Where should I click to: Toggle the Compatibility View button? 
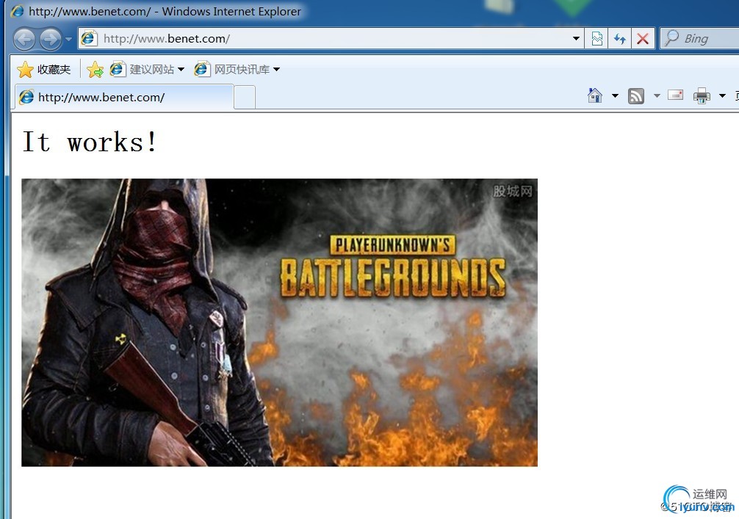click(596, 39)
